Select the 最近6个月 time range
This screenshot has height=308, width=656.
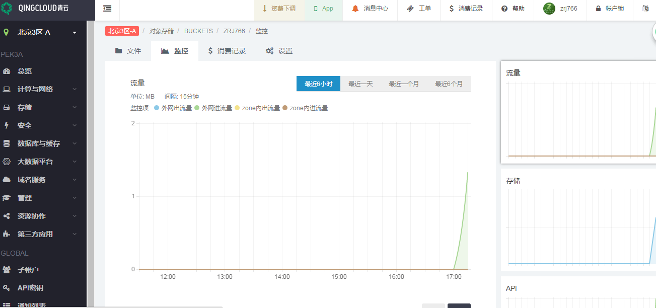click(x=449, y=84)
